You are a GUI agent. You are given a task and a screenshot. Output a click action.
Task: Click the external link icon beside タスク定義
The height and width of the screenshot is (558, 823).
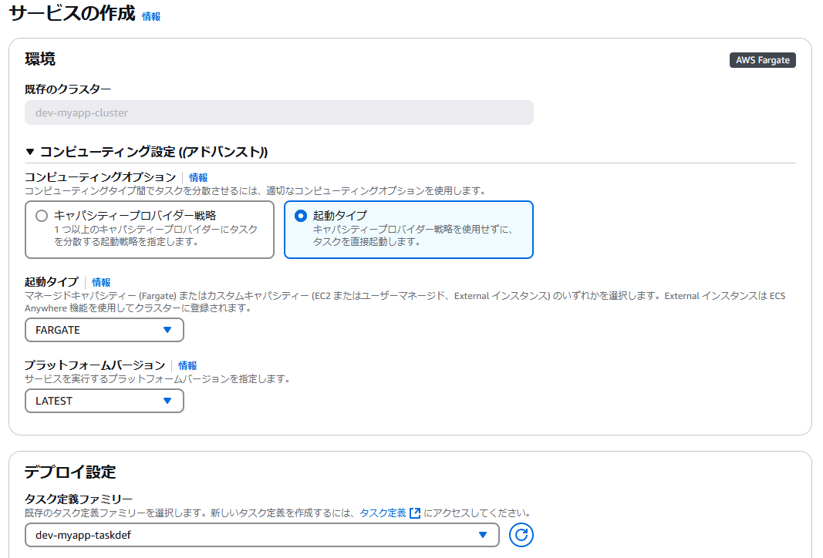click(415, 513)
